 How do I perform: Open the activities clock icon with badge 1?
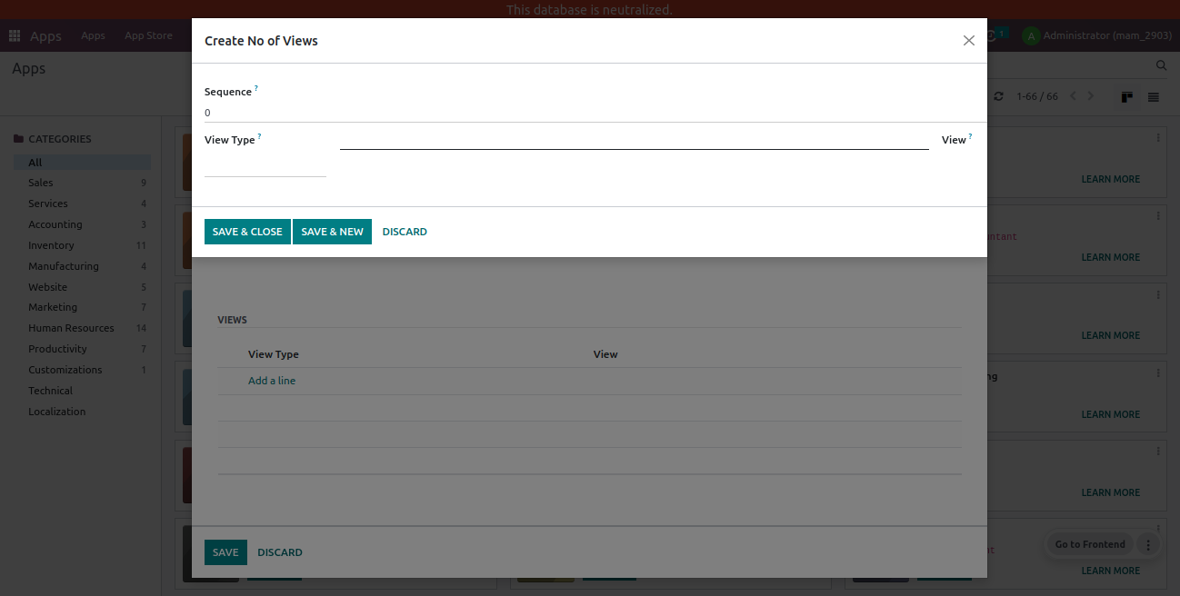point(995,35)
